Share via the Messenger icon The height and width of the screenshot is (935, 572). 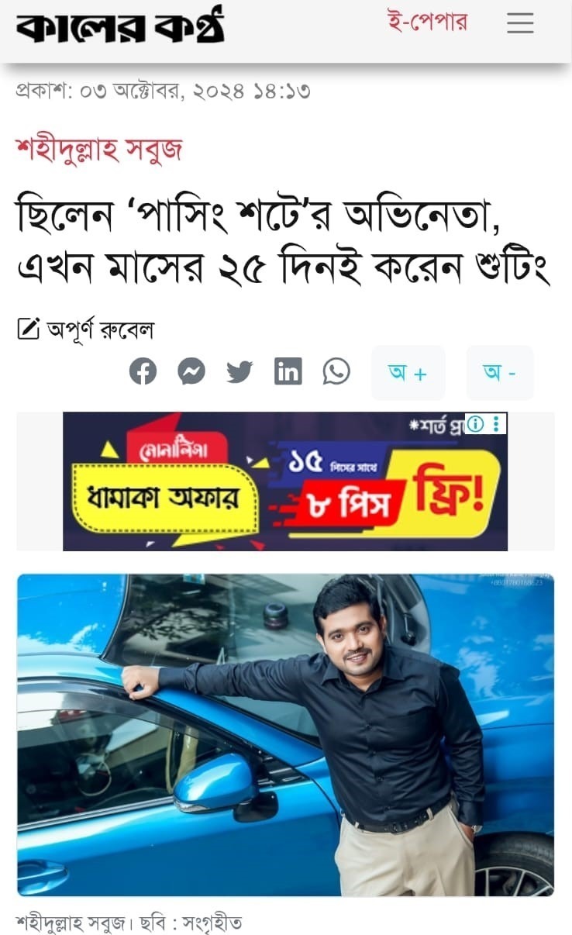pos(191,371)
